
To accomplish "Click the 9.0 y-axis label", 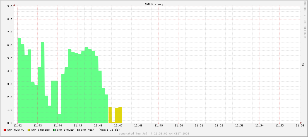I will pos(10,6).
